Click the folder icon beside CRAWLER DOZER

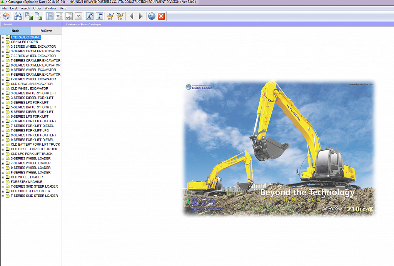click(8, 42)
